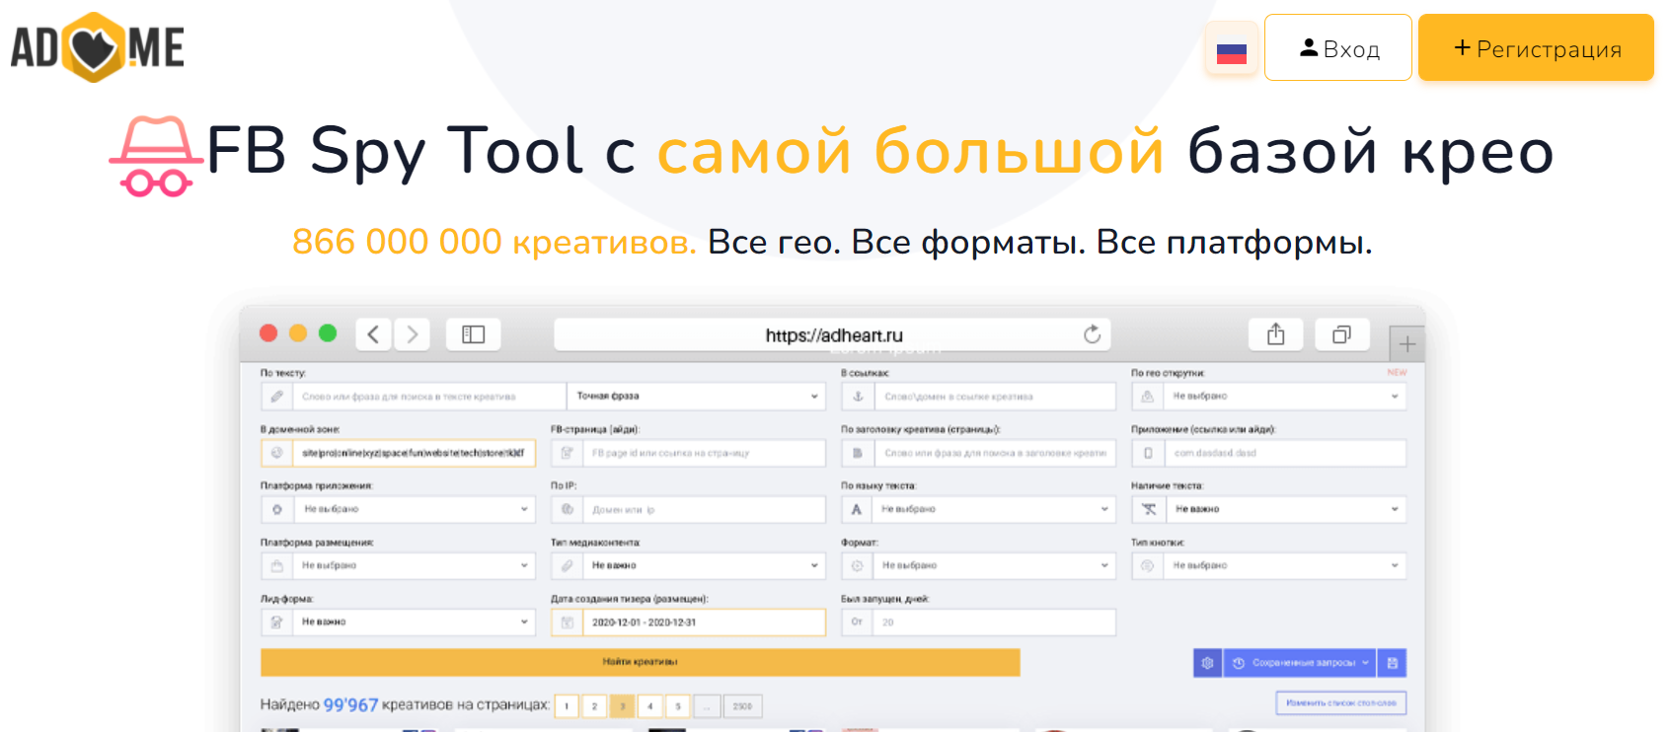Open the Лид-форма dropdown
This screenshot has width=1671, height=732.
(415, 622)
